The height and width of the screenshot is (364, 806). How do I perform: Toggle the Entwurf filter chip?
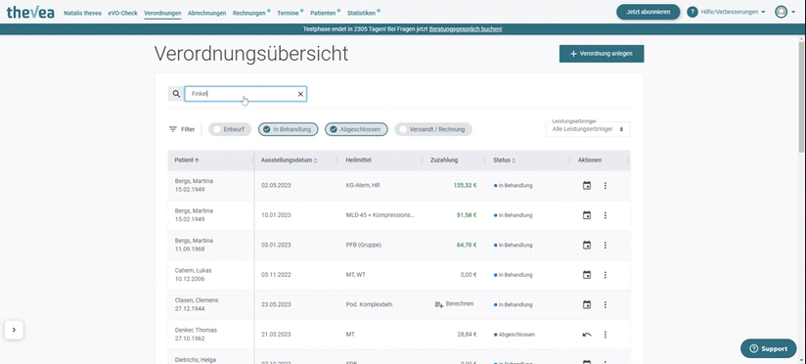coord(230,129)
